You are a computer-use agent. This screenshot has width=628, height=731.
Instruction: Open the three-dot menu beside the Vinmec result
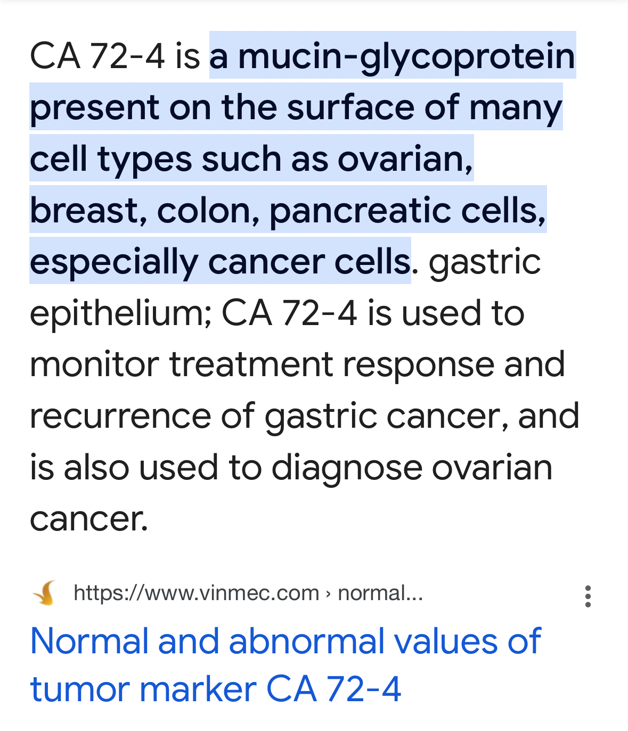588,596
